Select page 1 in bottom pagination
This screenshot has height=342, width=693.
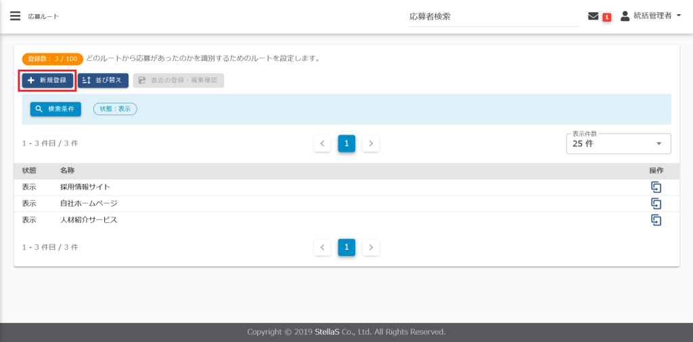[x=346, y=247]
